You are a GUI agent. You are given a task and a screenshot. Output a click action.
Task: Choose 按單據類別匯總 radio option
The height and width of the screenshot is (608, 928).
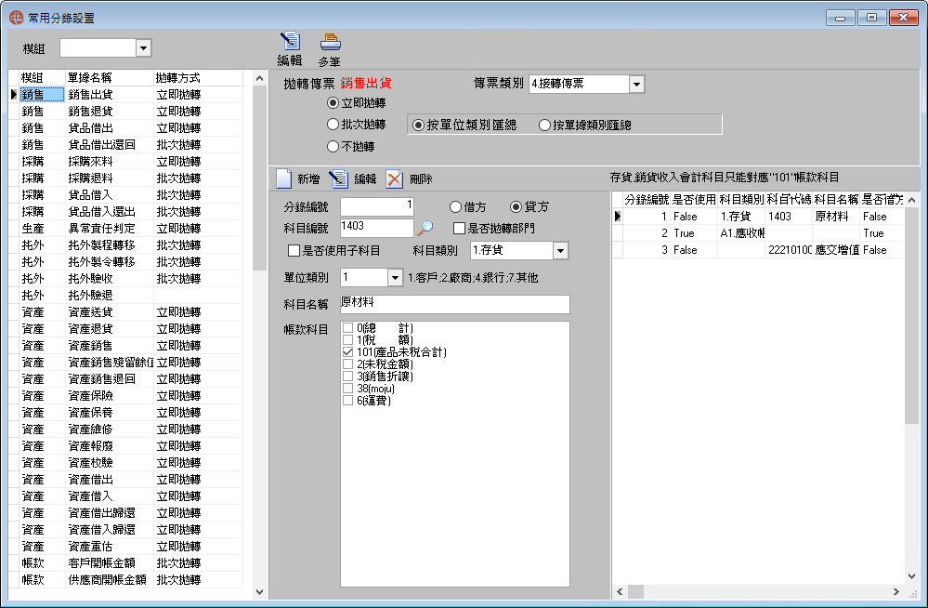click(544, 125)
